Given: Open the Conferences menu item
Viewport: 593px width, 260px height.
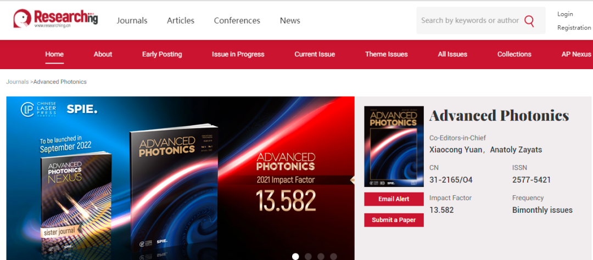Looking at the screenshot, I should click(237, 21).
